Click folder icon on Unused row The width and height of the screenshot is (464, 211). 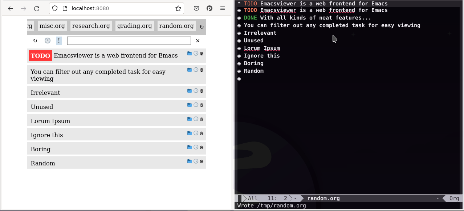tap(190, 105)
